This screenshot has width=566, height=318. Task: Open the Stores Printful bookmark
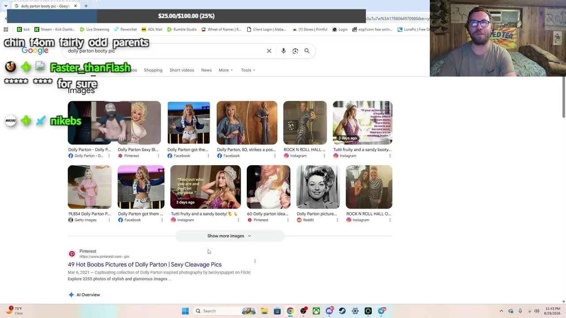pos(310,30)
